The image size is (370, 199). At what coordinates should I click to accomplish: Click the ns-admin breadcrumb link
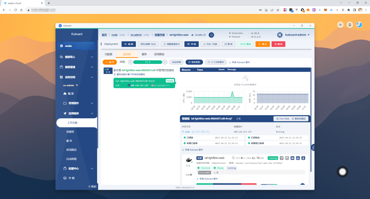tap(136, 35)
